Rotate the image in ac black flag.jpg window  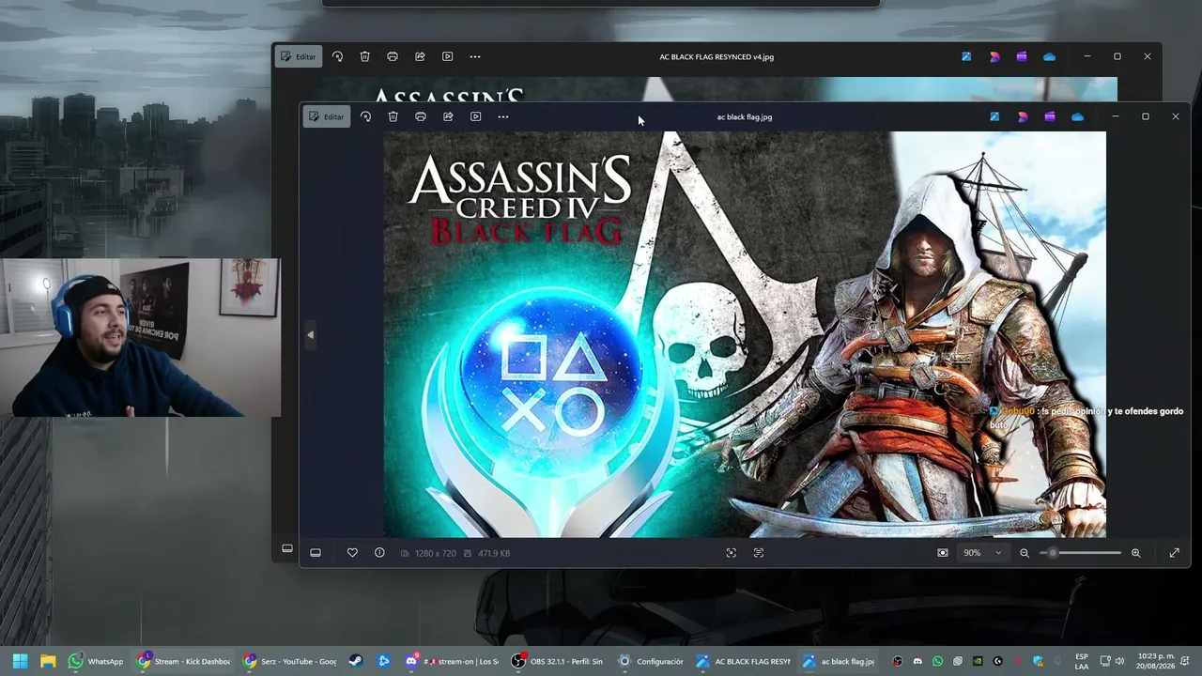[365, 116]
